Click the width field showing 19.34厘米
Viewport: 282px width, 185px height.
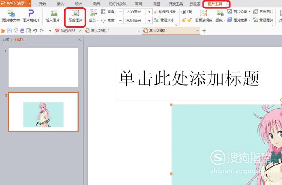pos(135,20)
